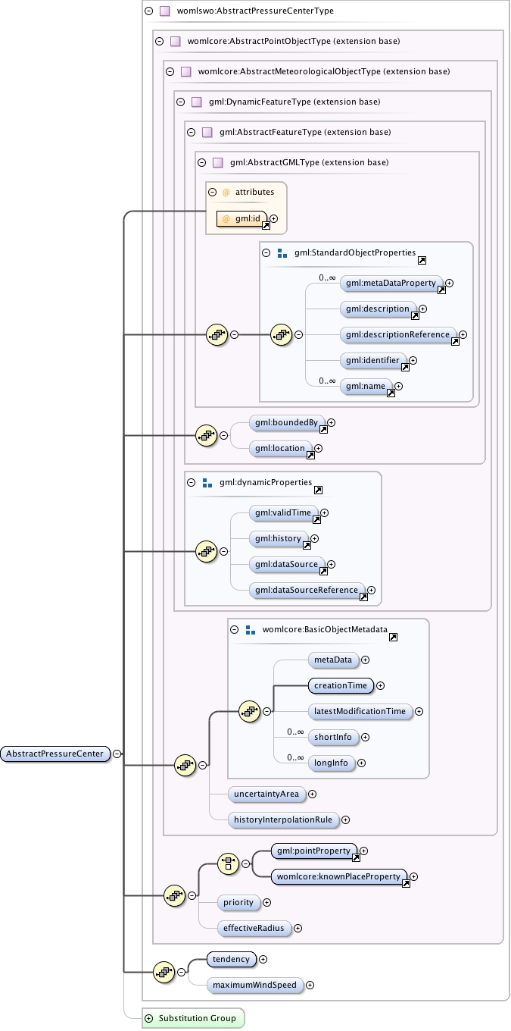Select gml:descriptionReference element
Image resolution: width=511 pixels, height=1031 pixels.
click(400, 335)
